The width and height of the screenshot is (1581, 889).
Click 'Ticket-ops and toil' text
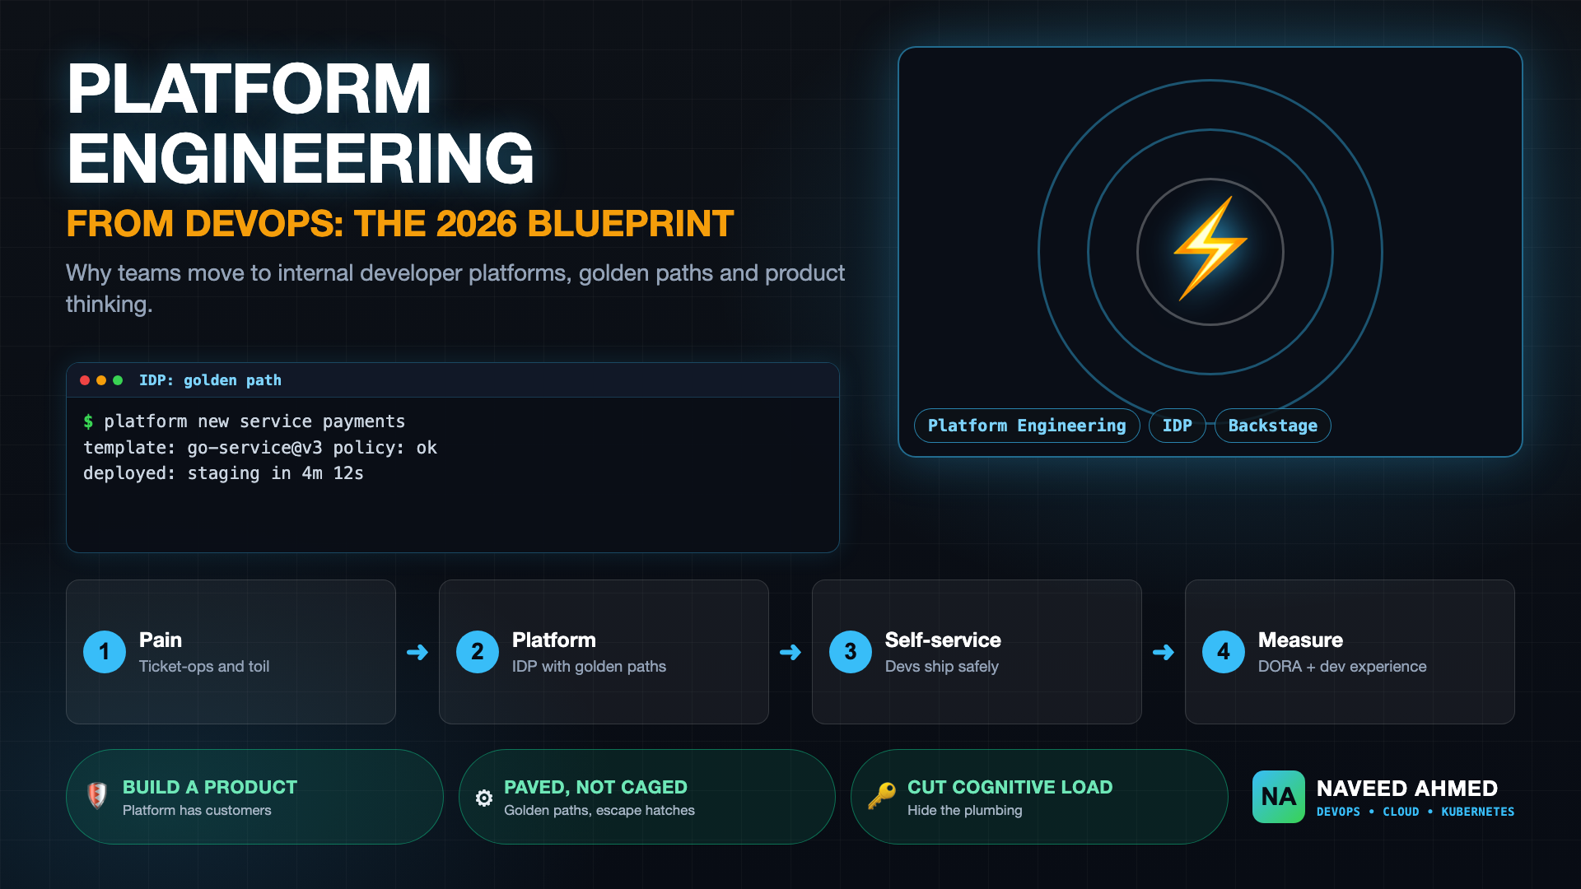pyautogui.click(x=204, y=667)
